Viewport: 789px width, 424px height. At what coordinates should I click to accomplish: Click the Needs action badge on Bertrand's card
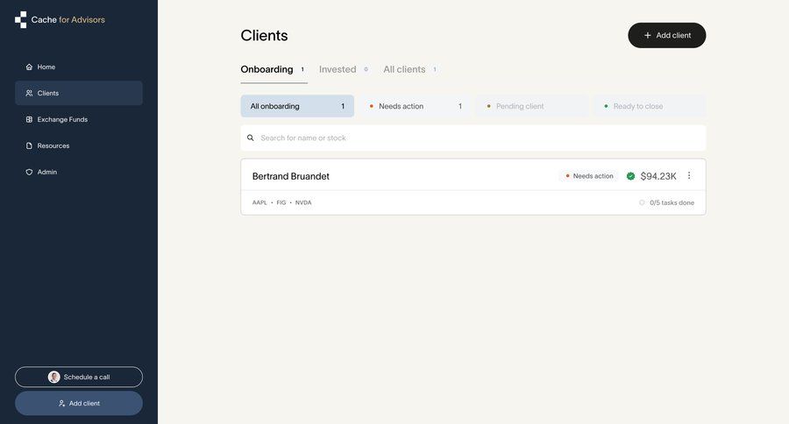tap(589, 176)
